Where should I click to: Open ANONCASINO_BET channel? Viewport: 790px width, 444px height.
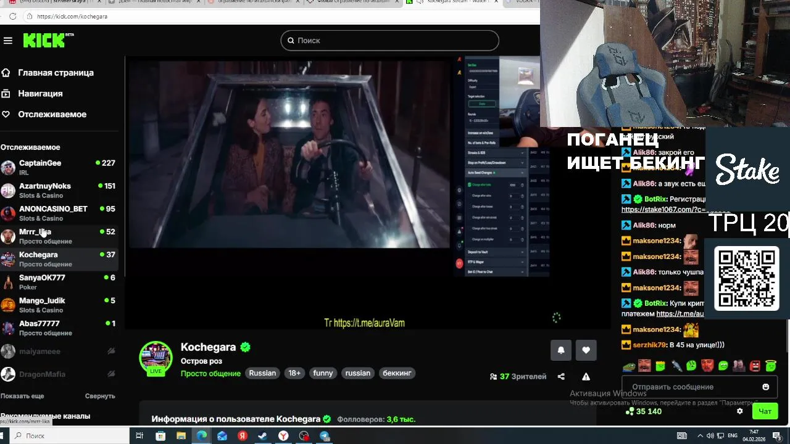click(59, 213)
